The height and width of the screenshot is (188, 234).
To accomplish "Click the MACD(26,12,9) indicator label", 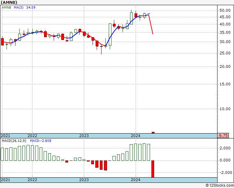I will click(14, 141).
